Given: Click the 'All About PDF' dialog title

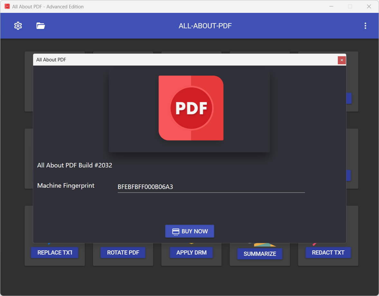Looking at the screenshot, I should coord(51,60).
